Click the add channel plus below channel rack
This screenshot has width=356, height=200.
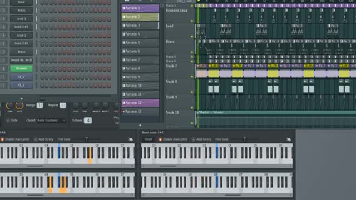tap(22, 99)
